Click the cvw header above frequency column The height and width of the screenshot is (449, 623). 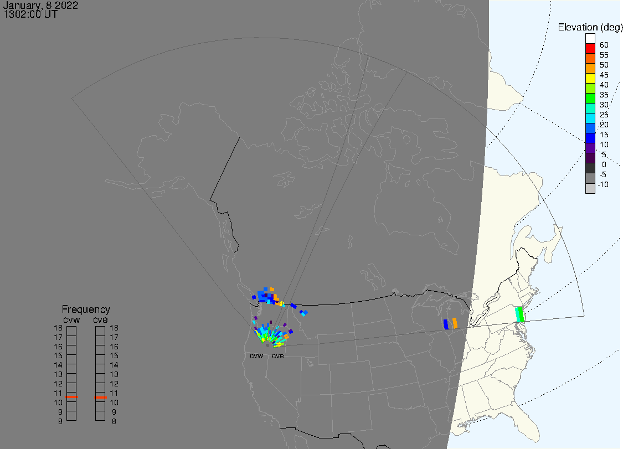(x=71, y=319)
